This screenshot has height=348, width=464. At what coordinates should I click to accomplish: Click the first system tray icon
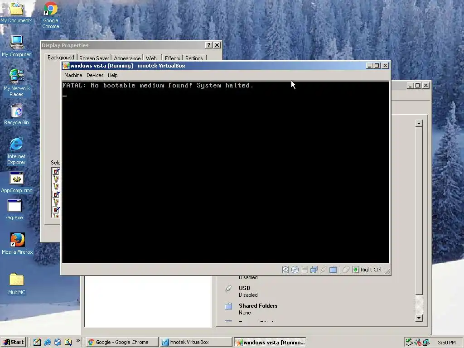click(409, 342)
